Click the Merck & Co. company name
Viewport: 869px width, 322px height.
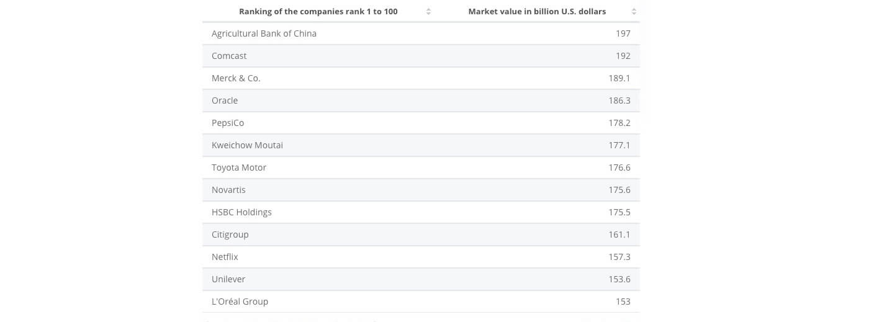pyautogui.click(x=236, y=78)
